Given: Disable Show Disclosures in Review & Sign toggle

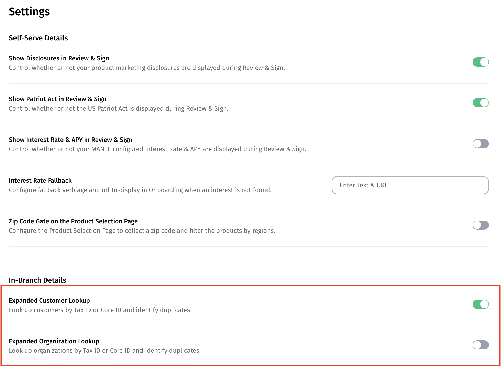Looking at the screenshot, I should pyautogui.click(x=480, y=62).
